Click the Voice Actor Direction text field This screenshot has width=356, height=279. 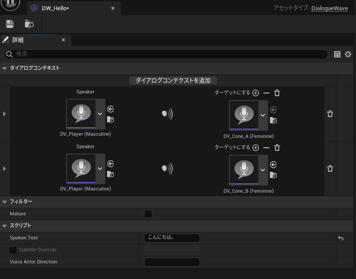172,262
